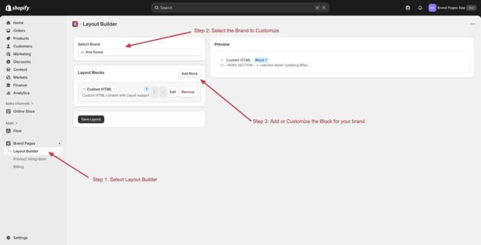The image size is (481, 245).
Task: Click the pin dot beside Brand Pages
Action: pyautogui.click(x=60, y=144)
